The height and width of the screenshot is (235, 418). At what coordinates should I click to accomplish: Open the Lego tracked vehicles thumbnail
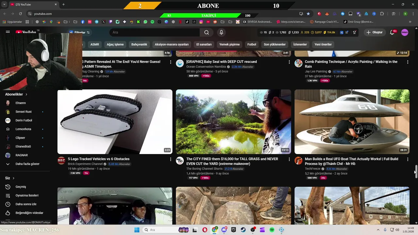(x=115, y=122)
